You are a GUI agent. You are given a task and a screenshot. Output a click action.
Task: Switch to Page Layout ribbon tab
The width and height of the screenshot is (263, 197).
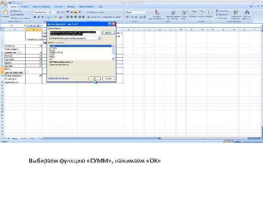(41, 7)
